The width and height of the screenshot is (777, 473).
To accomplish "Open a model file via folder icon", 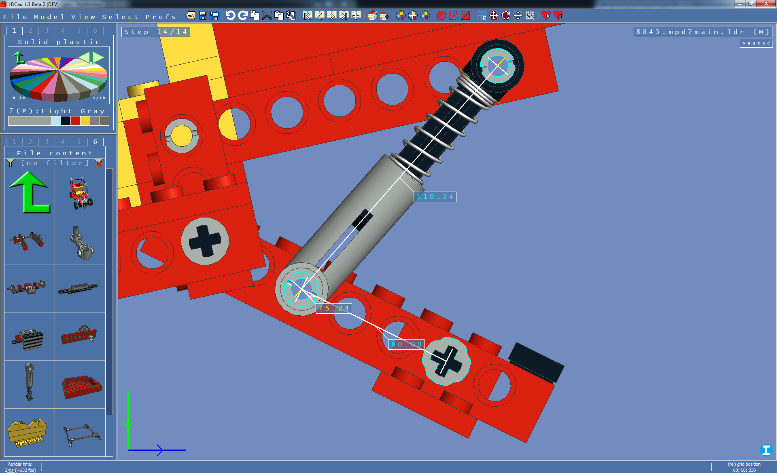I will [190, 16].
